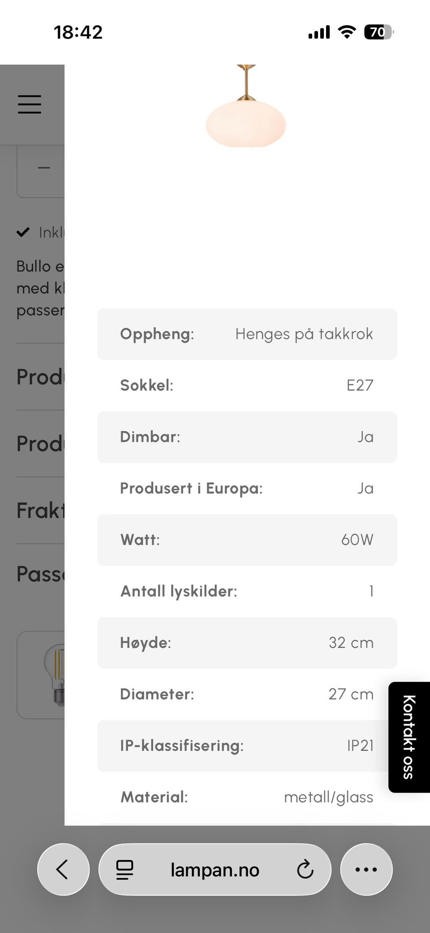Reload the lampan.no page
This screenshot has height=933, width=430.
305,870
